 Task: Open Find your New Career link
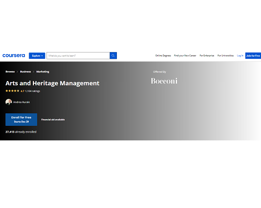tap(185, 56)
